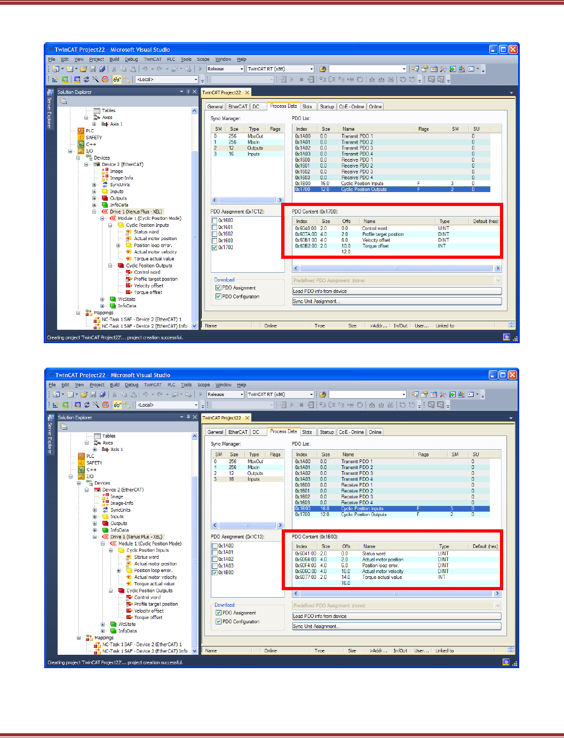Switch to EtherCAT tab in 0x1B00 PDO window

click(x=238, y=432)
